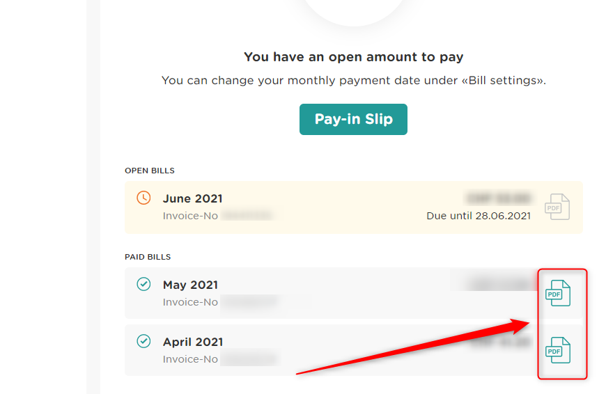Click the blurred amount on June bill
Screen dimensions: 606x394
click(x=499, y=198)
